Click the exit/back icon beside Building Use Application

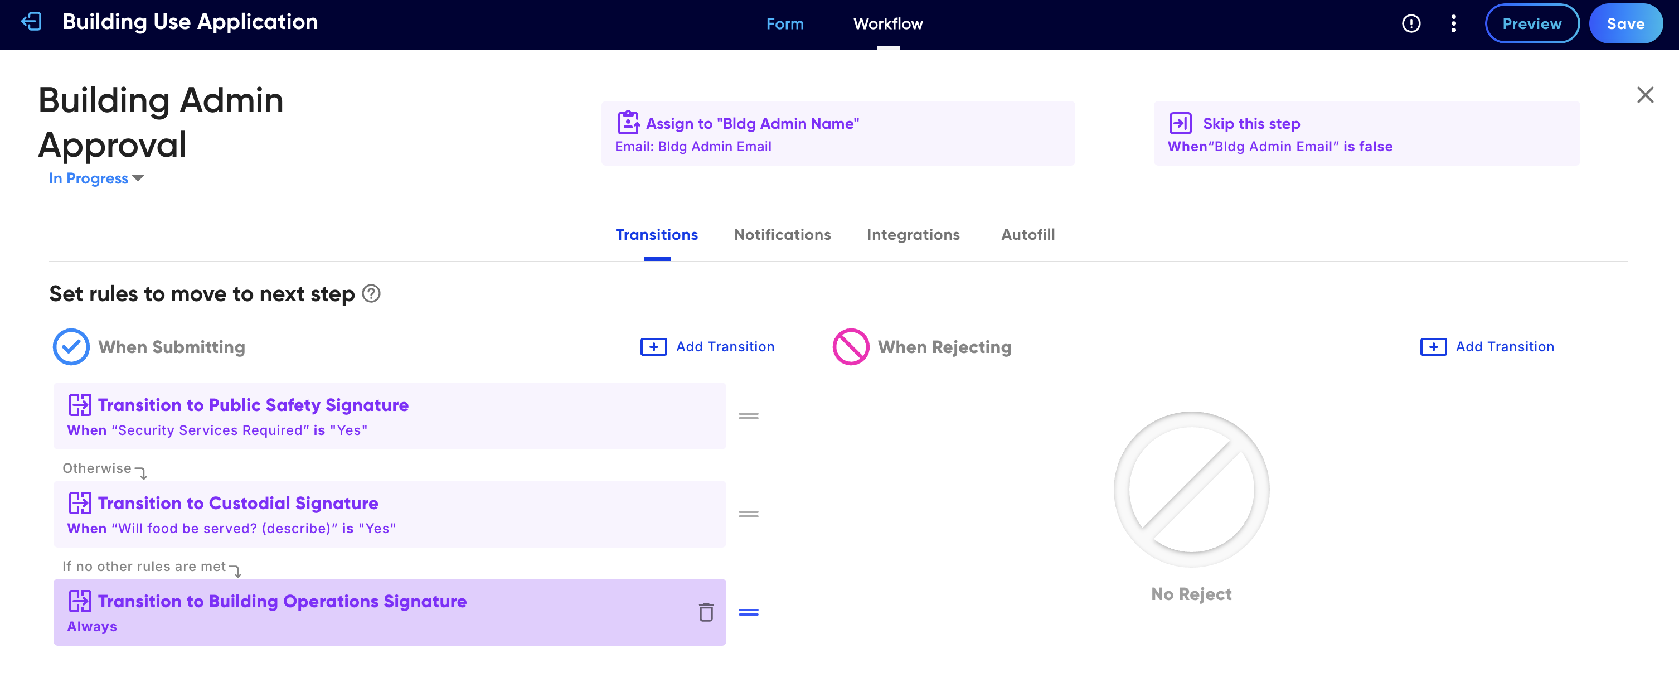click(x=31, y=22)
